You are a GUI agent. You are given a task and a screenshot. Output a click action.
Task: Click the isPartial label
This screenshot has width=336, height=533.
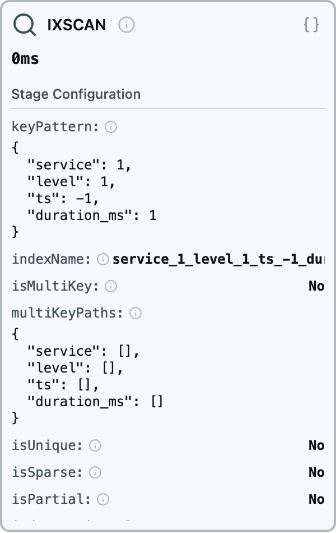52,499
